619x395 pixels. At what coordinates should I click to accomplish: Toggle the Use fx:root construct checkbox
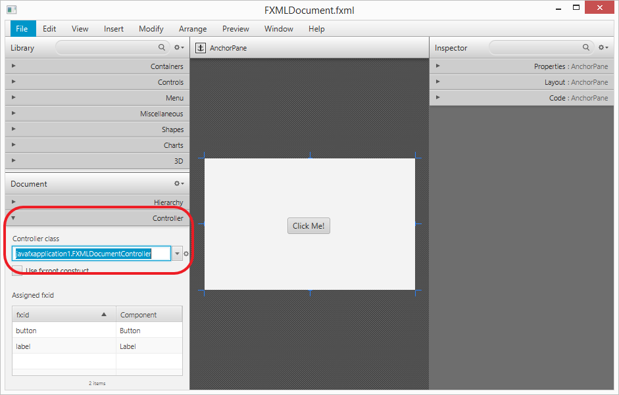point(17,271)
